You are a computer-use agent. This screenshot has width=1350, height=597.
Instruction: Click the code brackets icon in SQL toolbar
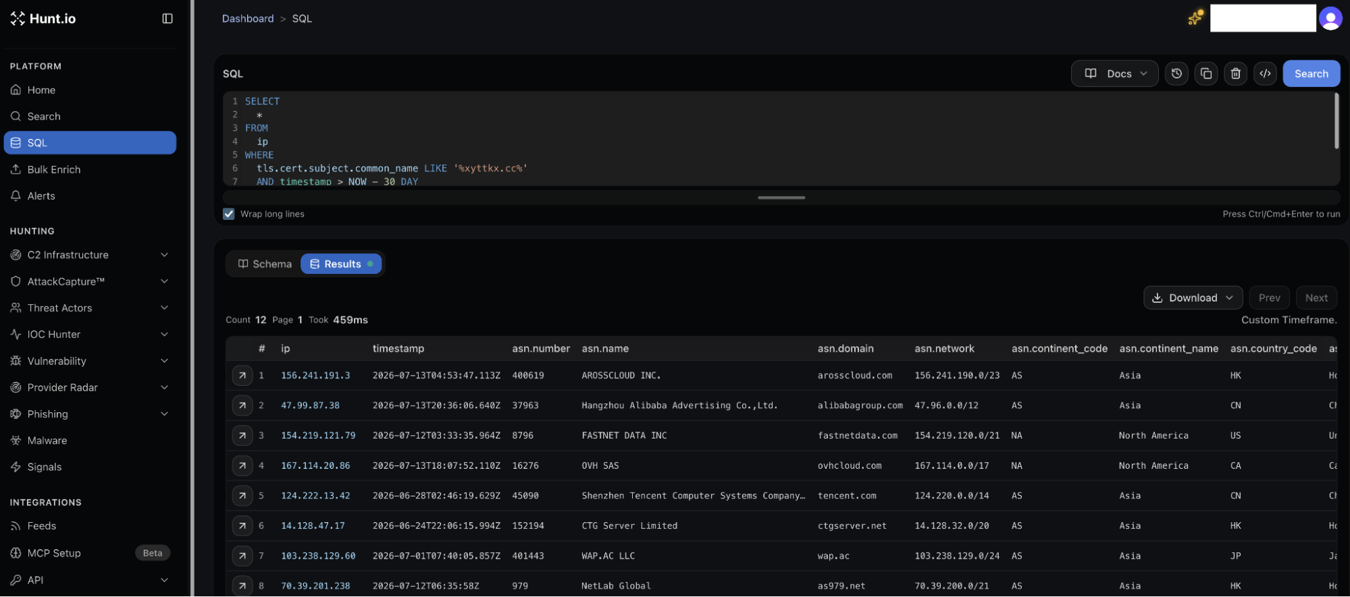coord(1265,74)
